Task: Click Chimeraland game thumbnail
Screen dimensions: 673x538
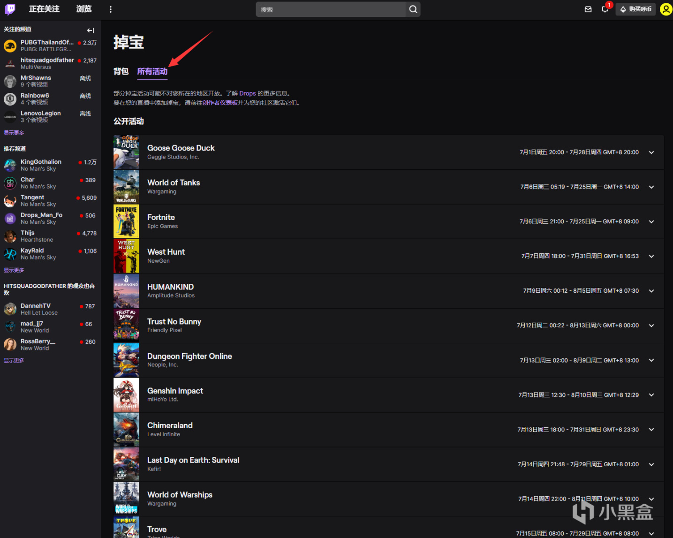Action: [x=126, y=430]
